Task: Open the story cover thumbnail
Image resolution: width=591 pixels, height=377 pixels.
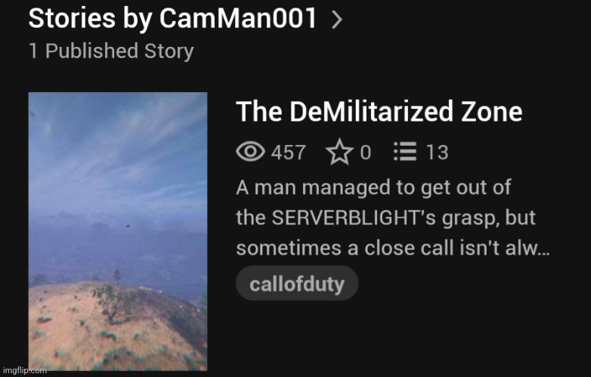Action: pos(118,231)
